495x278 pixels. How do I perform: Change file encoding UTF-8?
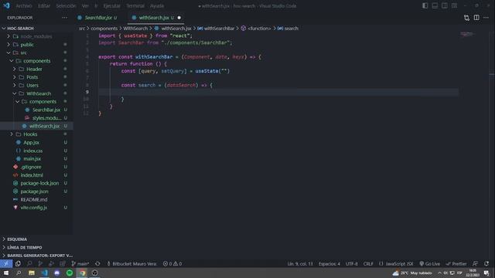tap(352, 263)
